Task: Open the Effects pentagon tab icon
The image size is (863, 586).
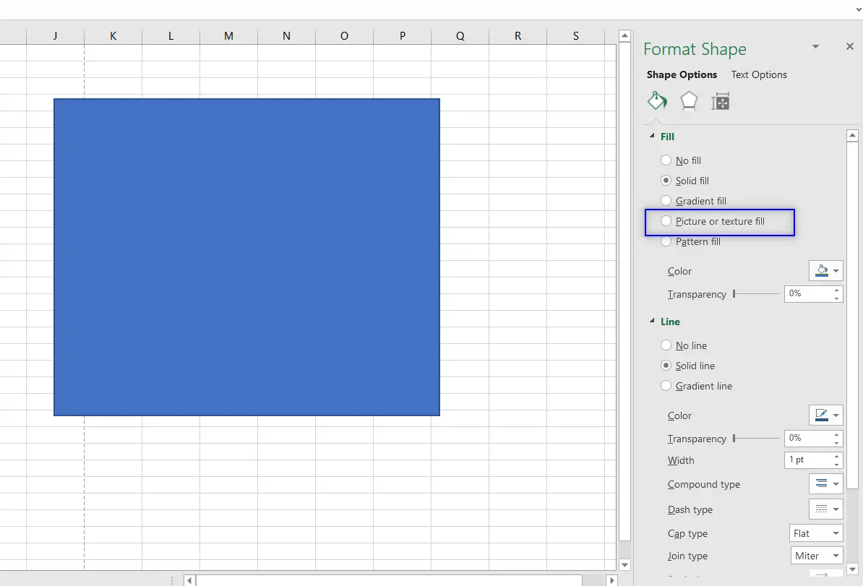Action: (x=689, y=101)
